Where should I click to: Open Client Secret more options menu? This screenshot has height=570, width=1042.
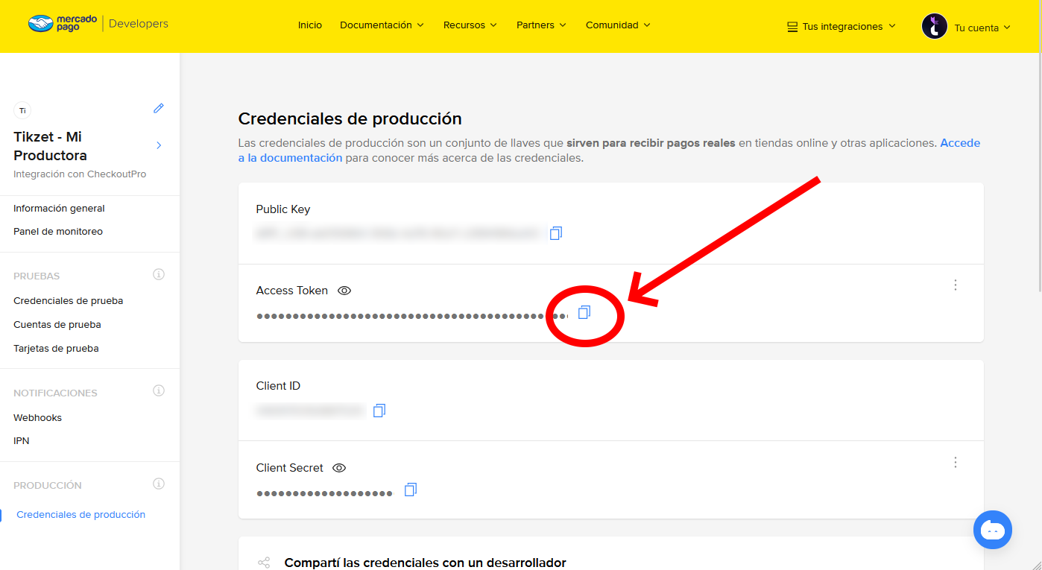(x=956, y=462)
